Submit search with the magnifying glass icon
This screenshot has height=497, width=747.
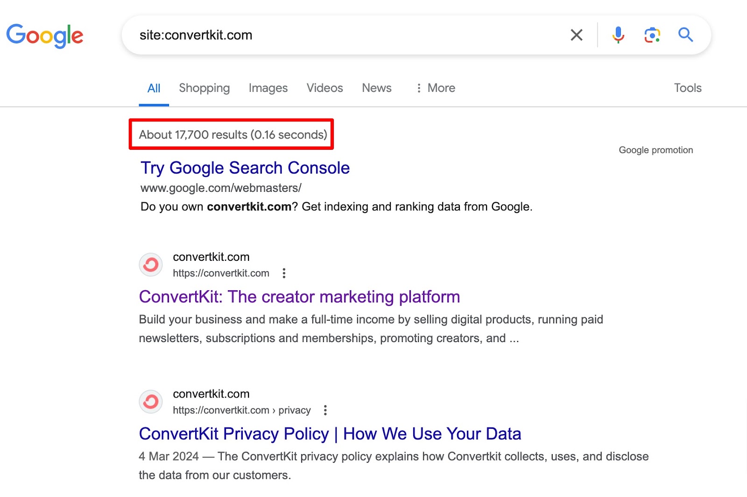685,35
